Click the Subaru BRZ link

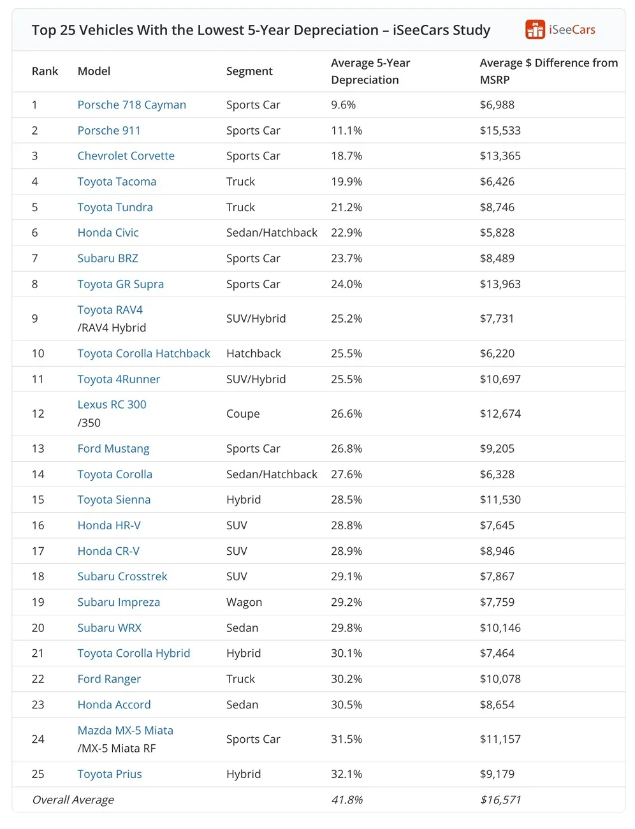click(108, 258)
